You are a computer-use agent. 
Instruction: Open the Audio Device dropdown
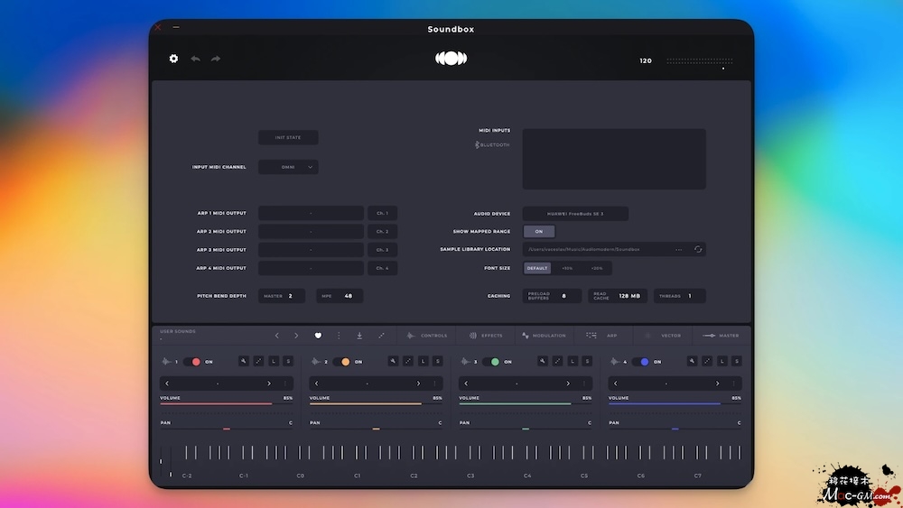pyautogui.click(x=575, y=214)
